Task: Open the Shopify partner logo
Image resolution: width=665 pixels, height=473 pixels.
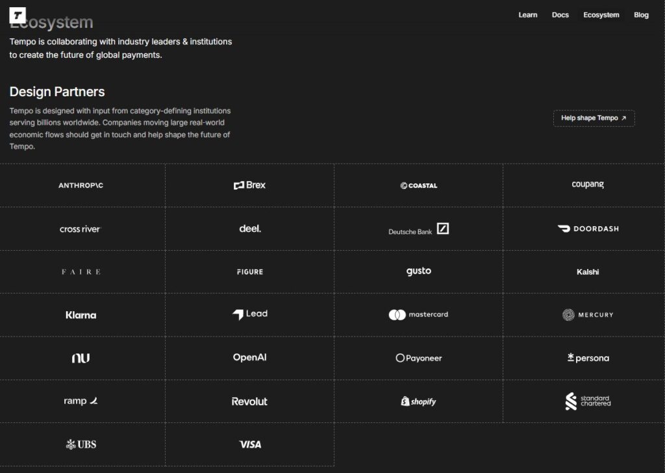Action: [x=419, y=402]
